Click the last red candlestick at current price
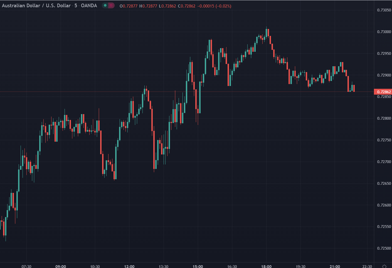Image resolution: width=392 pixels, height=268 pixels. (354, 88)
